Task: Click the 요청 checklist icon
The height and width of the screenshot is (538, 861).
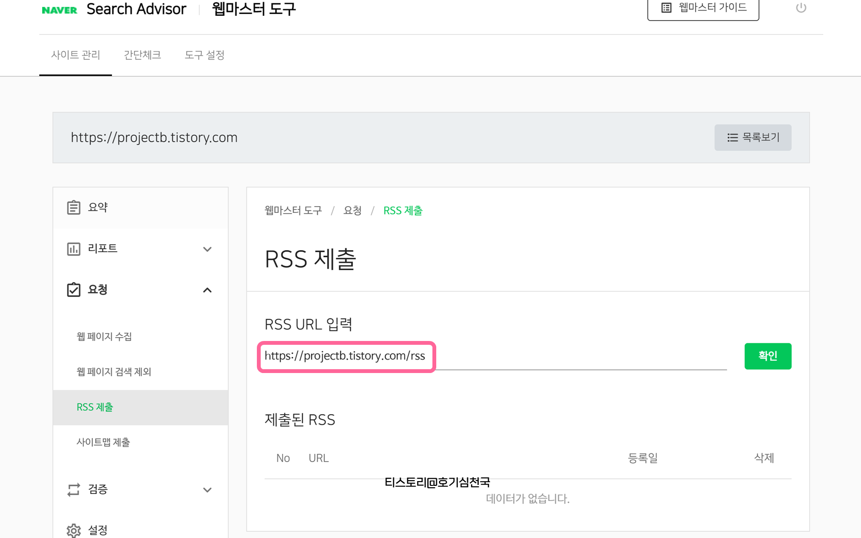Action: click(74, 290)
